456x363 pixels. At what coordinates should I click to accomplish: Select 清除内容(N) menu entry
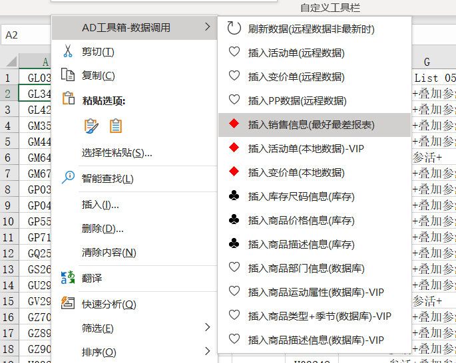tap(109, 253)
